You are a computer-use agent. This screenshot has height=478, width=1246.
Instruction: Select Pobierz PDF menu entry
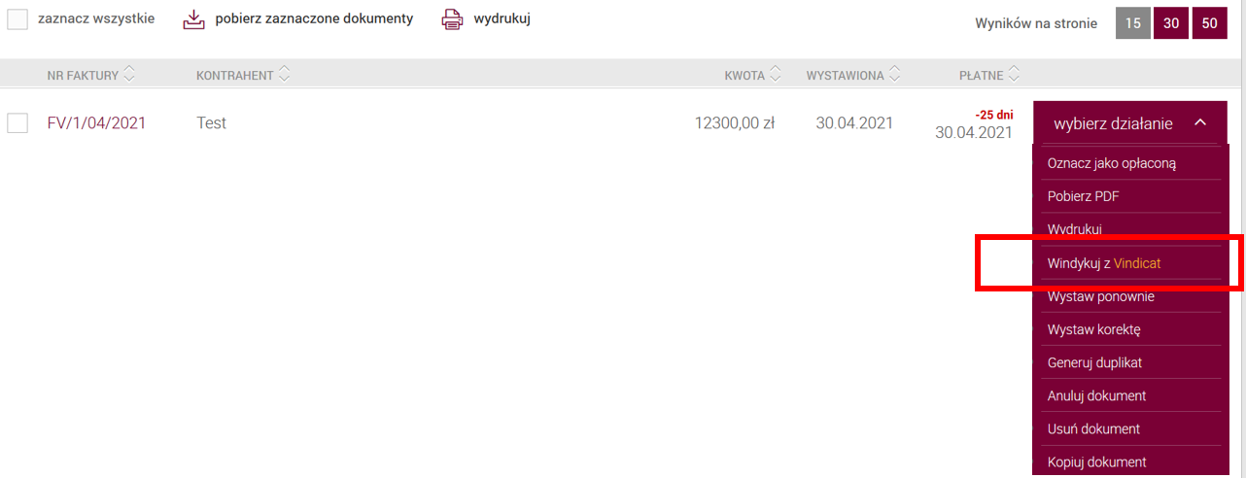tap(1083, 195)
